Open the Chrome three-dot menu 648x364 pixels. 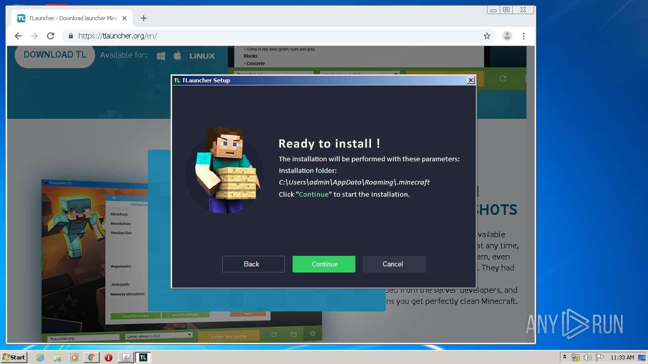pos(523,36)
